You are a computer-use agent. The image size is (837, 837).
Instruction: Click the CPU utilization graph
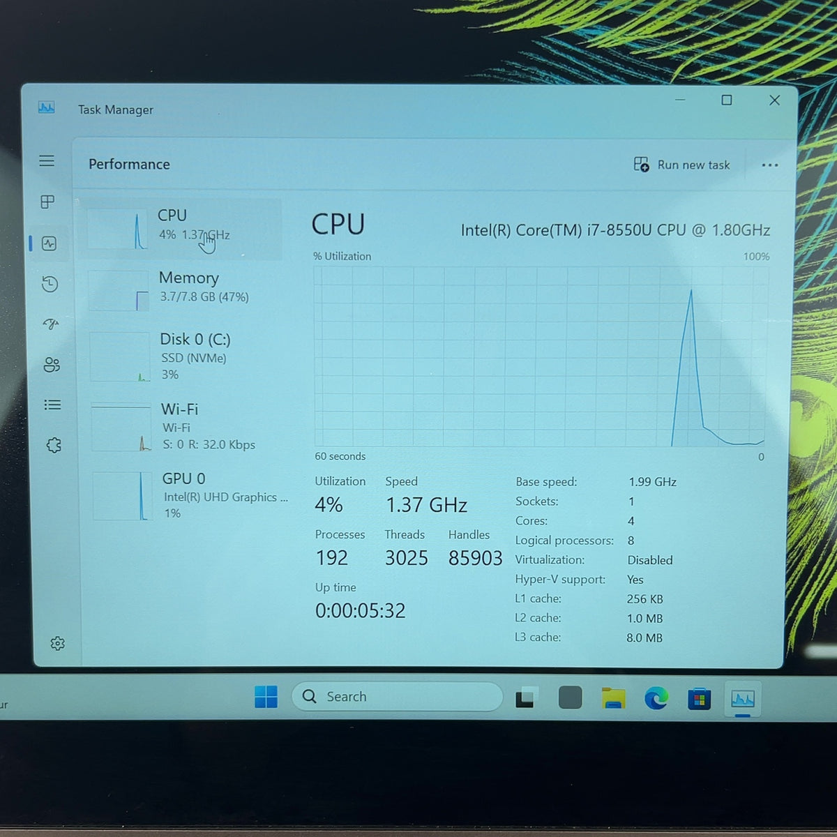(539, 356)
